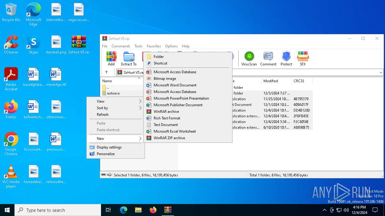Click inside the taskbar search box
Viewport: 385px width, 216px height.
58,210
